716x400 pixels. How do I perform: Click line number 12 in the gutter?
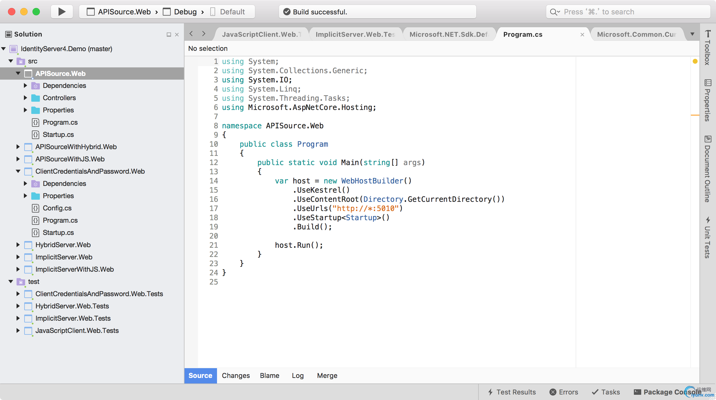tap(214, 163)
